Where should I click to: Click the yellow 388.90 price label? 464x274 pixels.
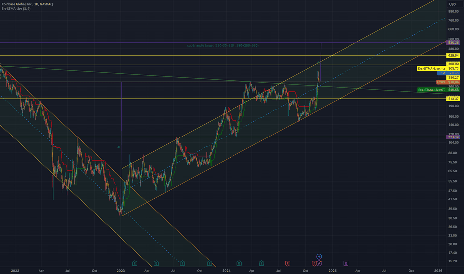coord(453,64)
